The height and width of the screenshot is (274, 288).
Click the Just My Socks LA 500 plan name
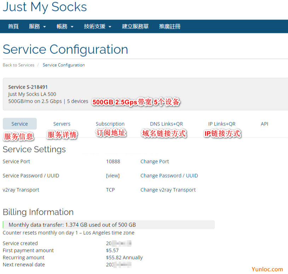32,94
